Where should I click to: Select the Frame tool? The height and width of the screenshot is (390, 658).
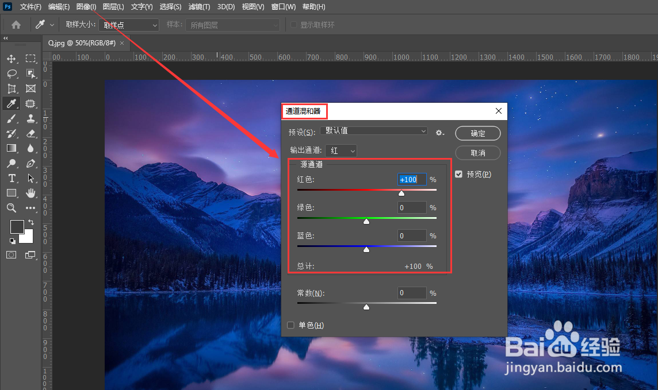pos(30,89)
